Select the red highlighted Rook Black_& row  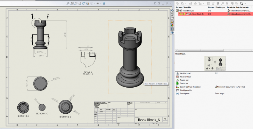[215, 14]
